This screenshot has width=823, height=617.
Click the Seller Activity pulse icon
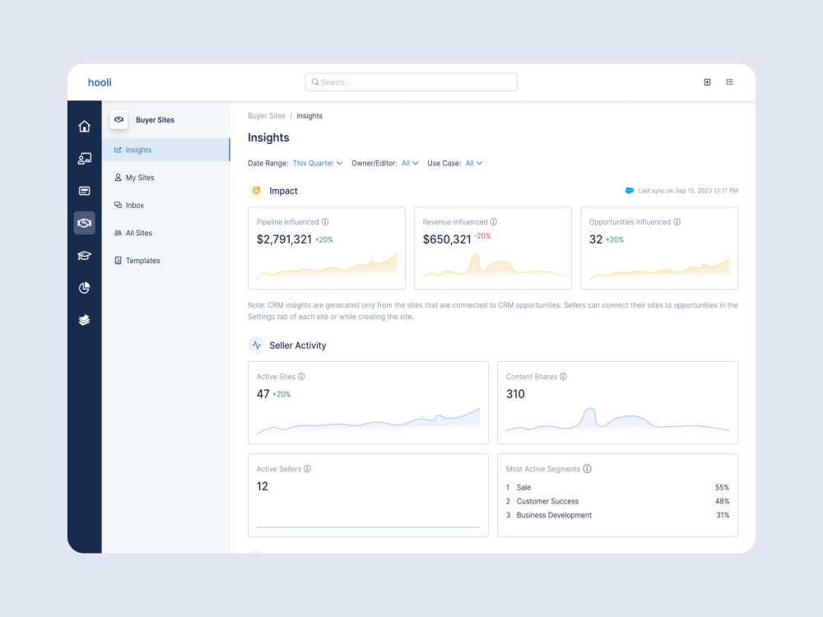tap(256, 346)
